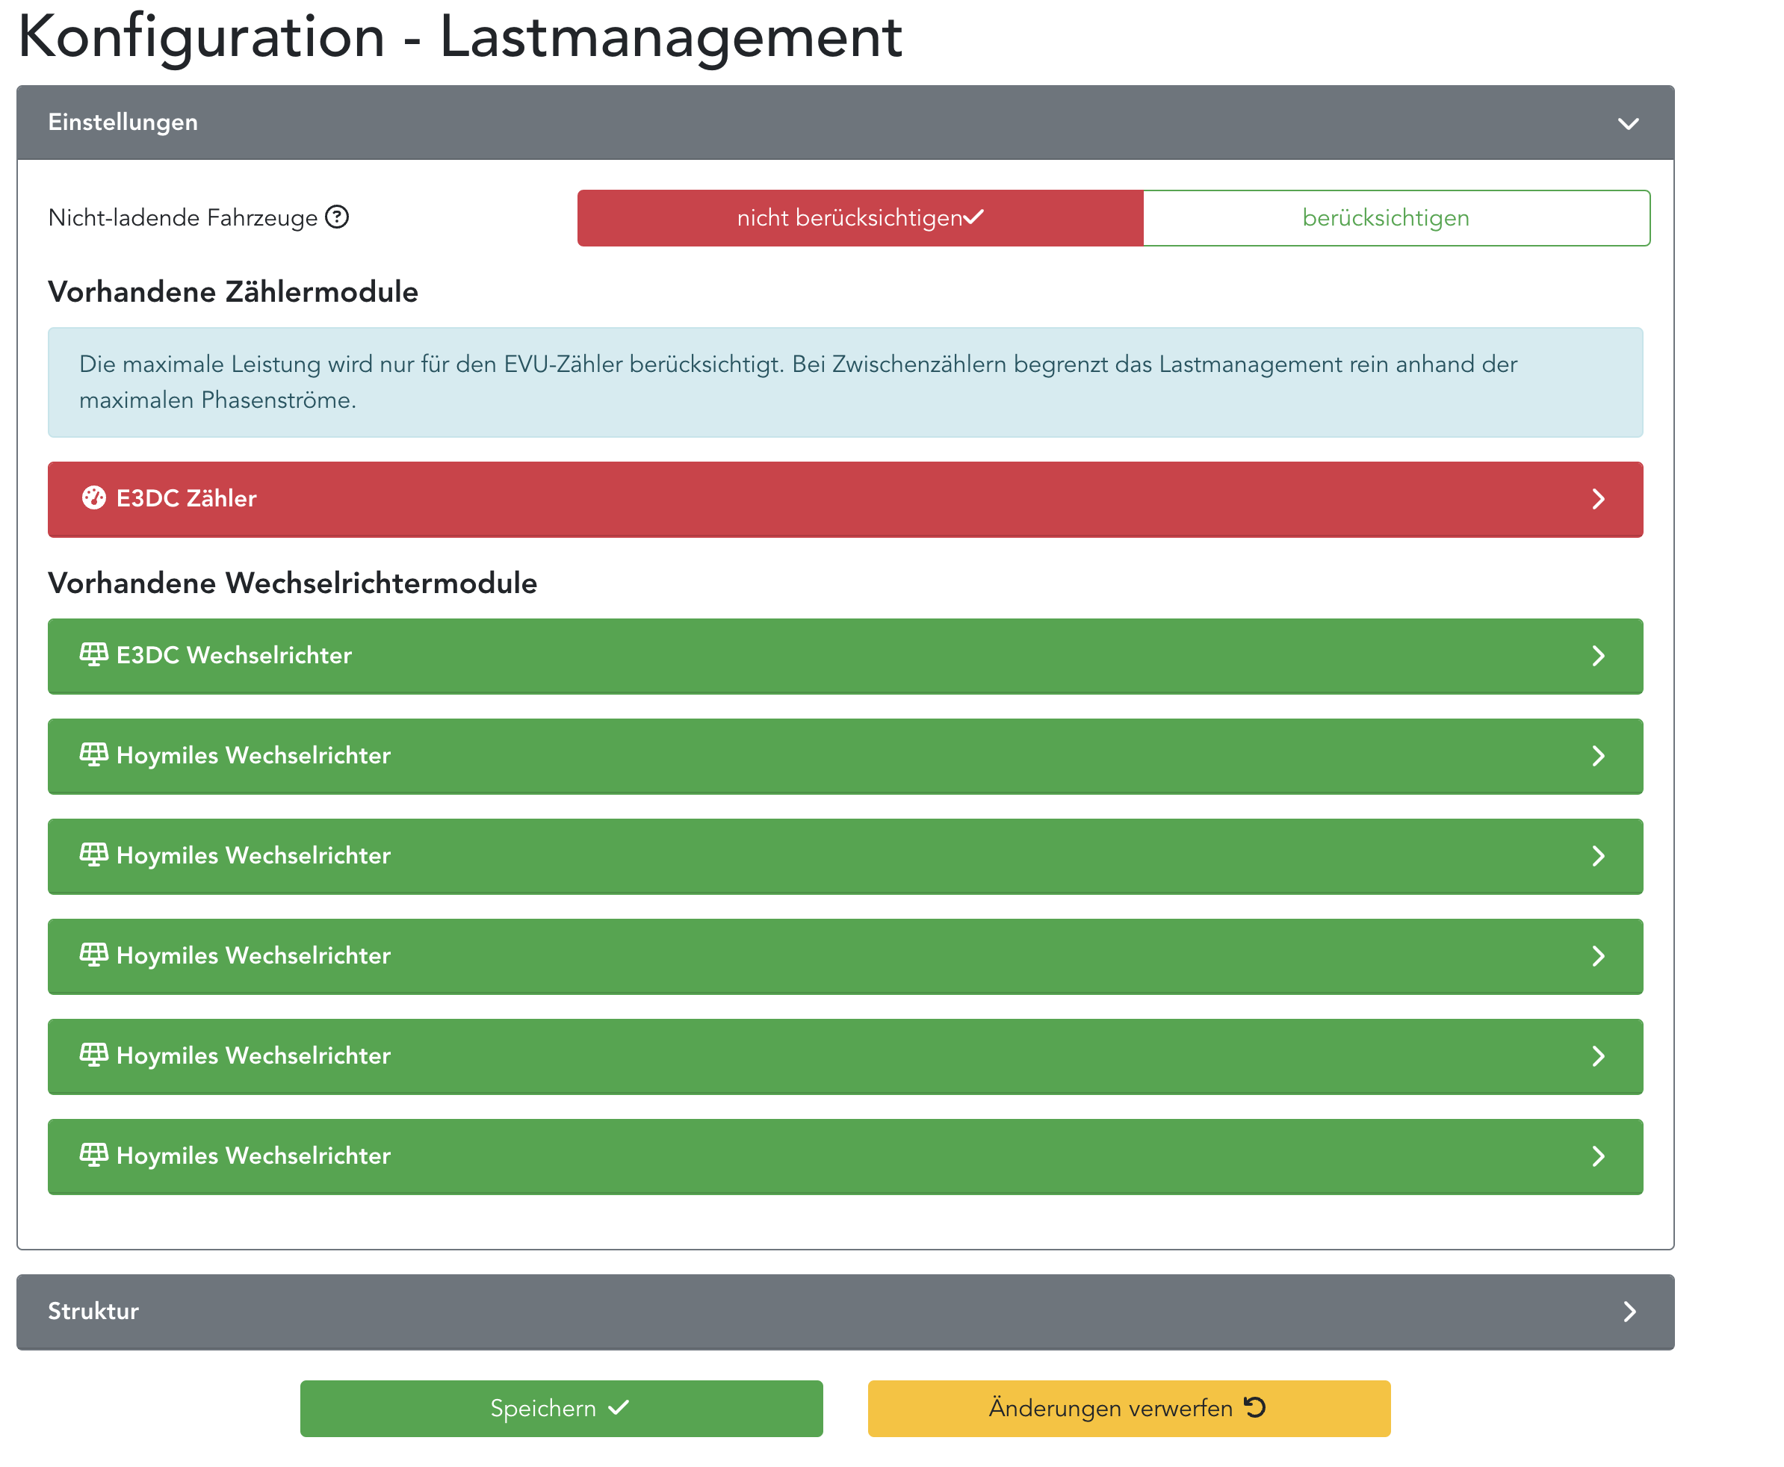This screenshot has width=1784, height=1467.
Task: Expand E3DC Wechselrichter with its right chevron
Action: click(1597, 656)
